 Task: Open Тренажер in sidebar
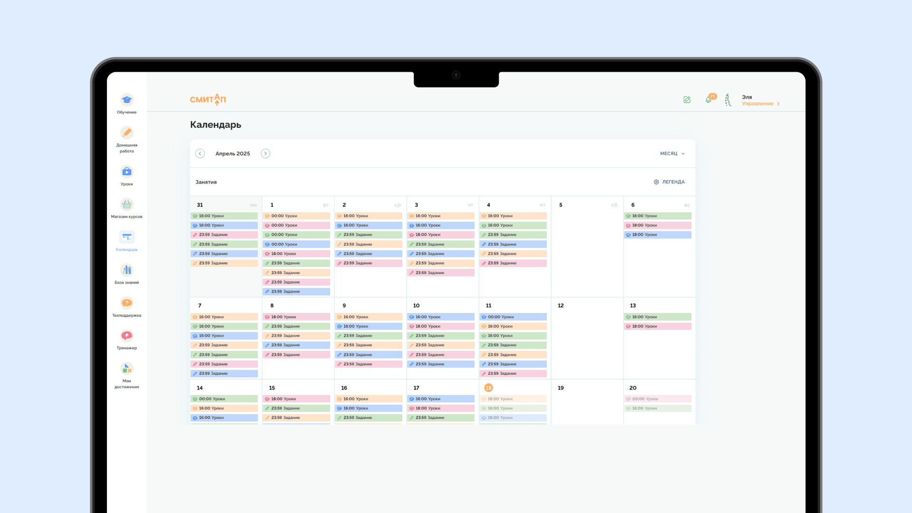[126, 336]
